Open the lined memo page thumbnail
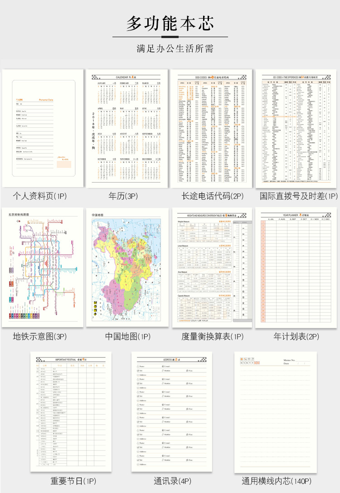Image resolution: width=340 pixels, height=493 pixels. 276,412
